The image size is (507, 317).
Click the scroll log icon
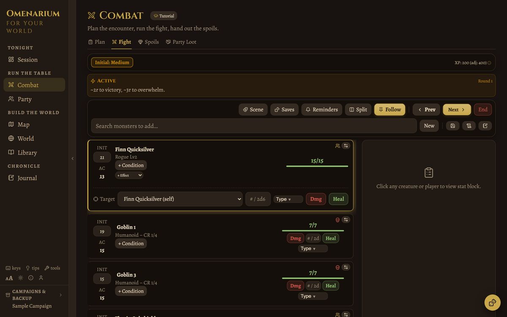469,126
